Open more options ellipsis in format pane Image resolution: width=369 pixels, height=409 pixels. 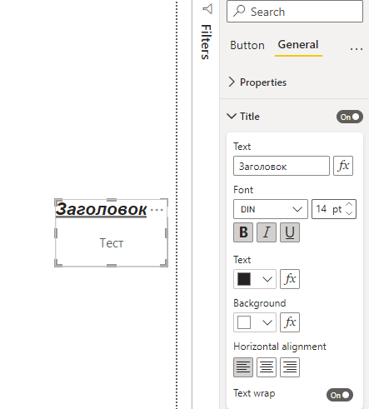point(356,49)
